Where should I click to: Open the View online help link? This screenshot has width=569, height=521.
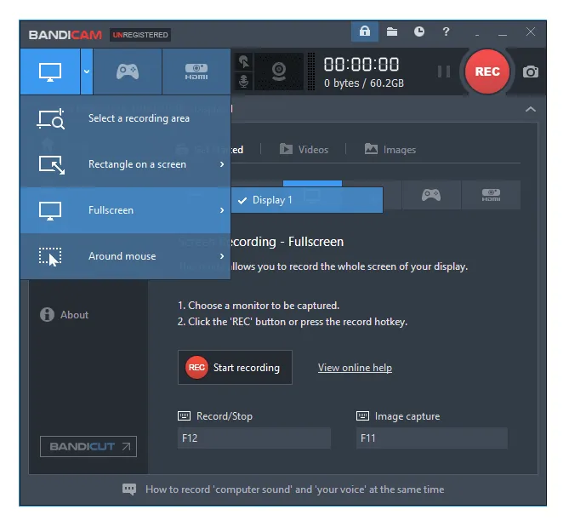(x=355, y=368)
